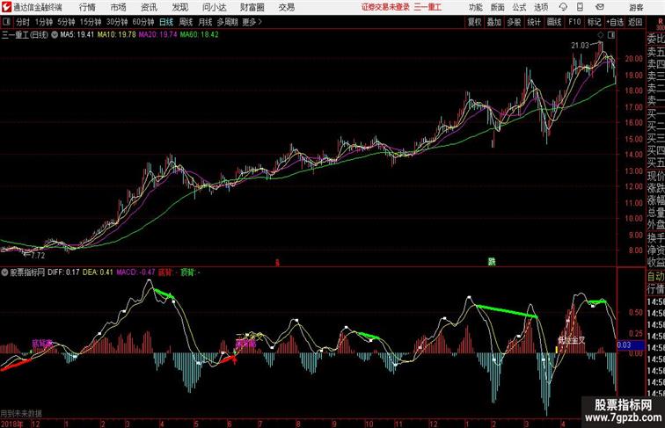This screenshot has height=428, width=665.
Task: Click MACD: -0.47 indicator value
Action: point(135,272)
